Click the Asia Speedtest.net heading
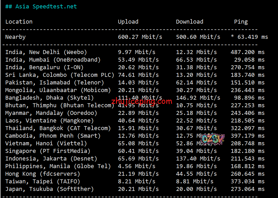278x198 pixels. click(41, 7)
